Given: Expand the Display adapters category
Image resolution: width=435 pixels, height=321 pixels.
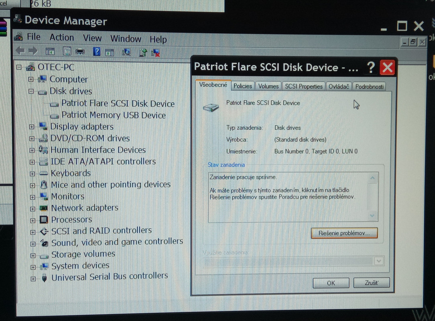Looking at the screenshot, I should tap(32, 127).
